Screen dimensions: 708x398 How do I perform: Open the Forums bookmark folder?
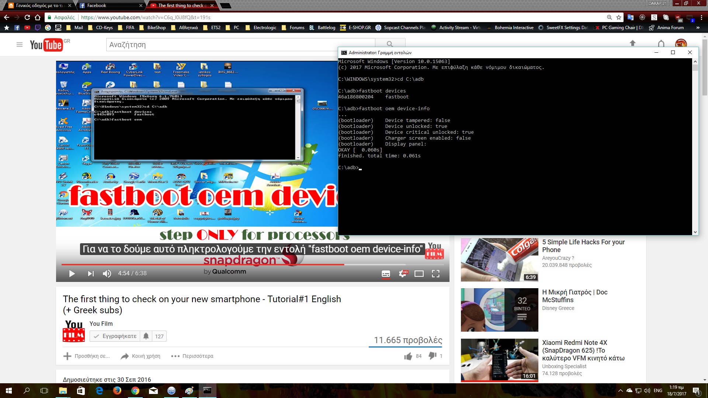point(293,28)
